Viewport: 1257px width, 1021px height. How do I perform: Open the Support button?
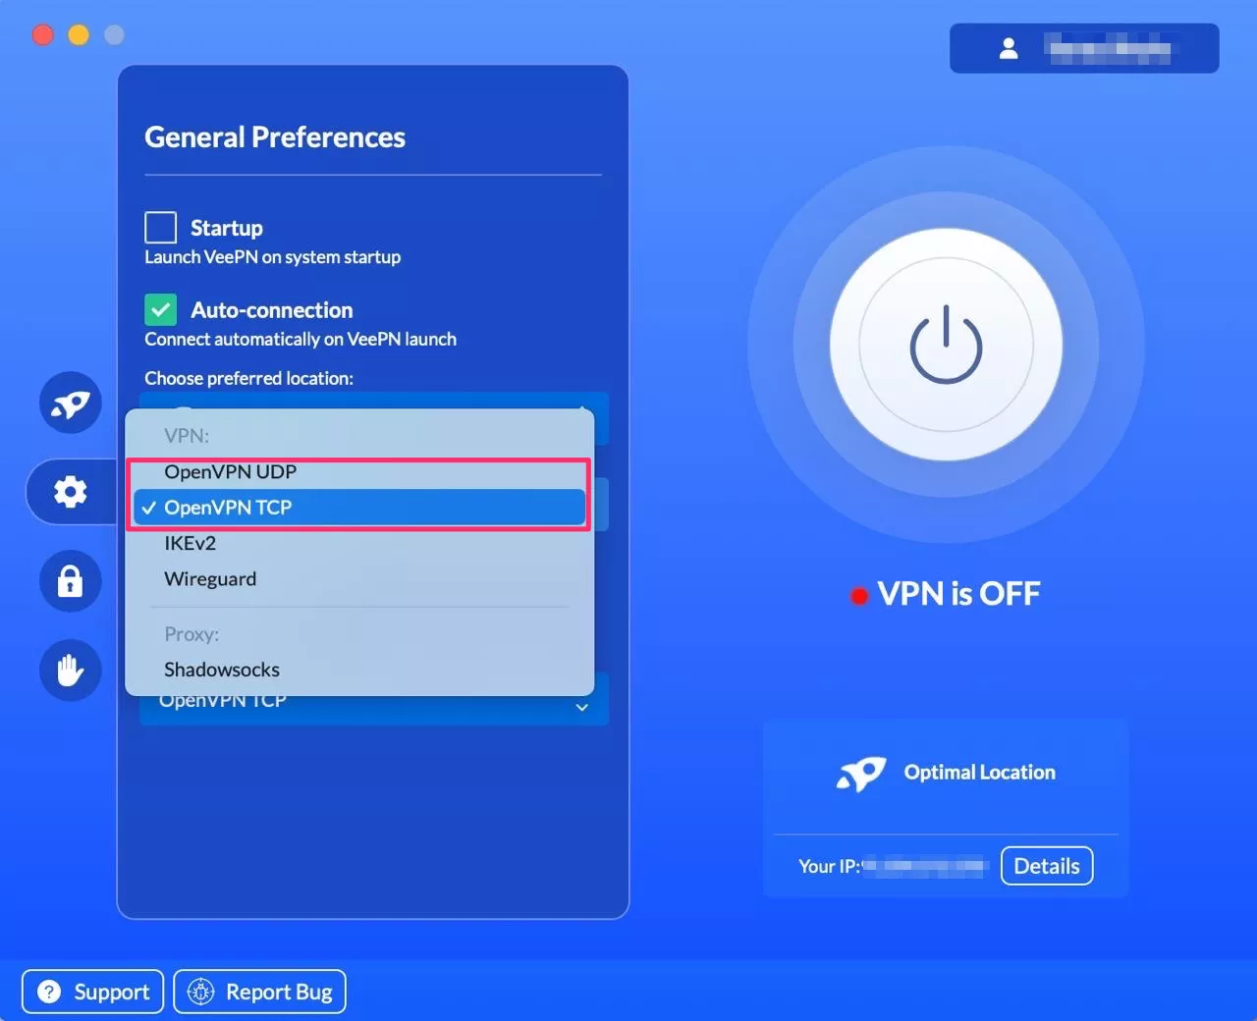click(x=94, y=992)
